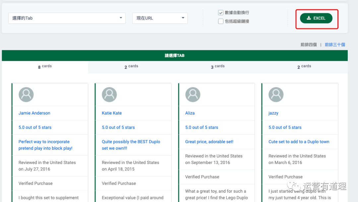Click jazzy's profile avatar icon
Viewport: 358px width, 202px height.
276,95
